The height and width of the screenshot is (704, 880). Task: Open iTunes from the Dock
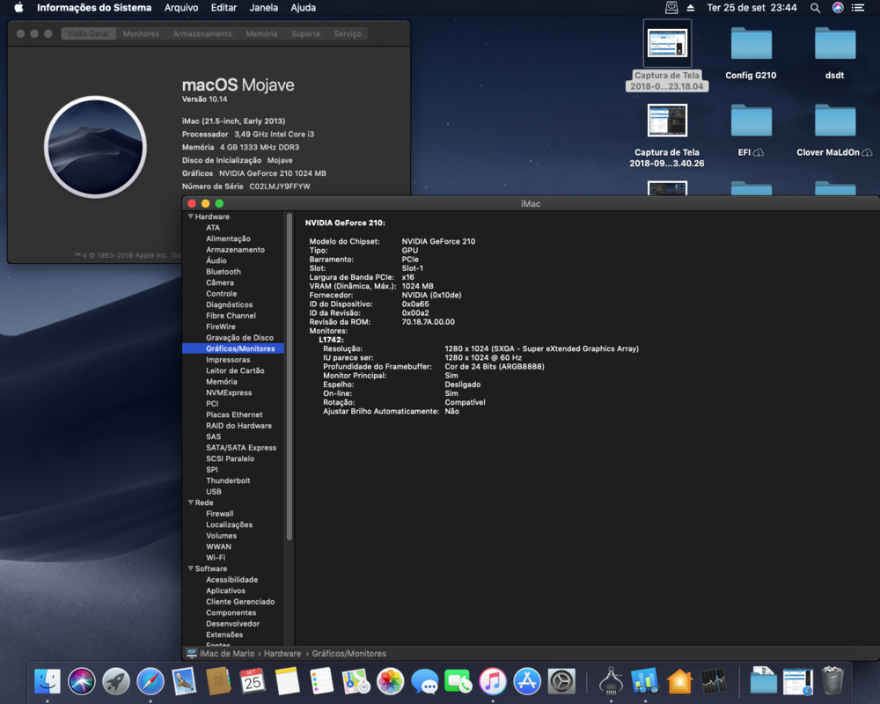493,681
